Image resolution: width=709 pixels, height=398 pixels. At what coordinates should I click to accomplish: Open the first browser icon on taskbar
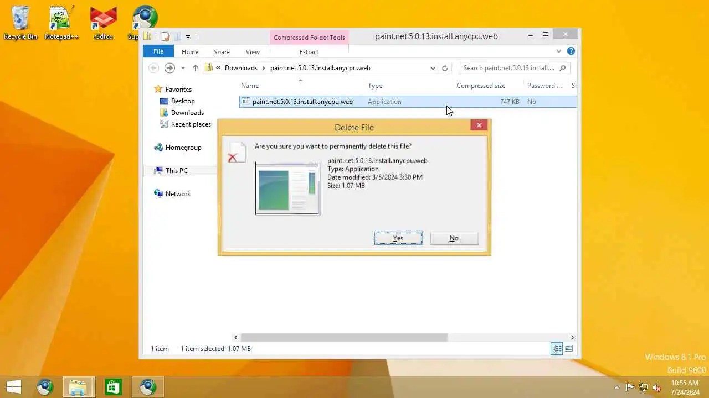point(45,387)
